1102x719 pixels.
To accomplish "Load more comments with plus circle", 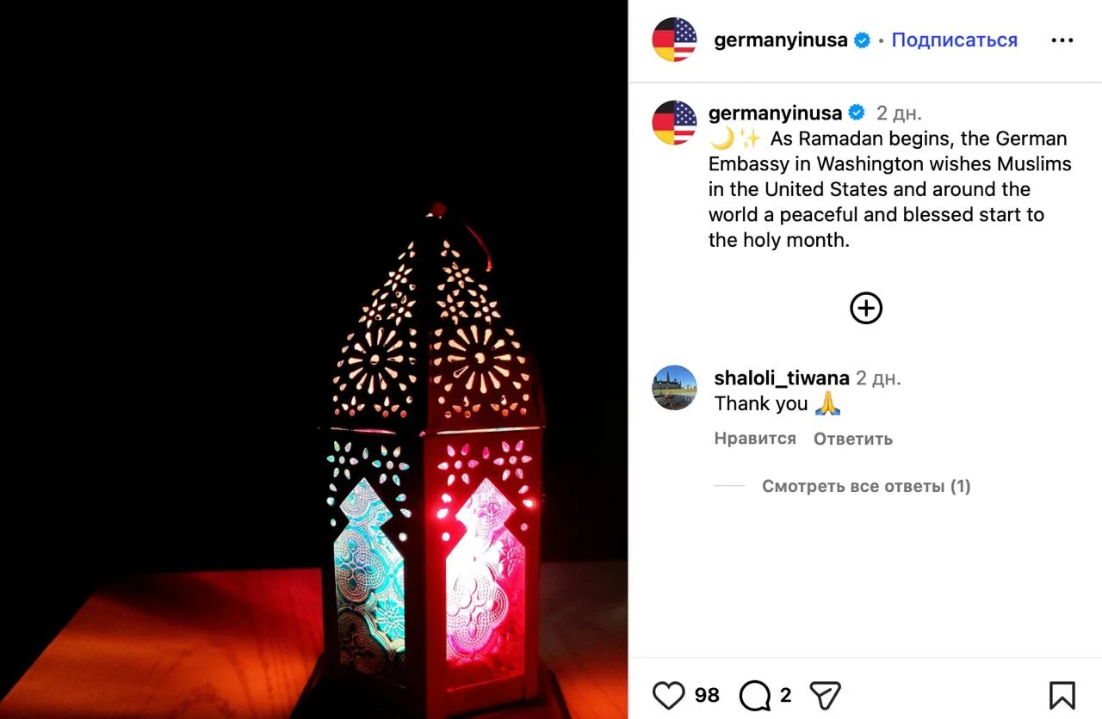I will pyautogui.click(x=866, y=308).
